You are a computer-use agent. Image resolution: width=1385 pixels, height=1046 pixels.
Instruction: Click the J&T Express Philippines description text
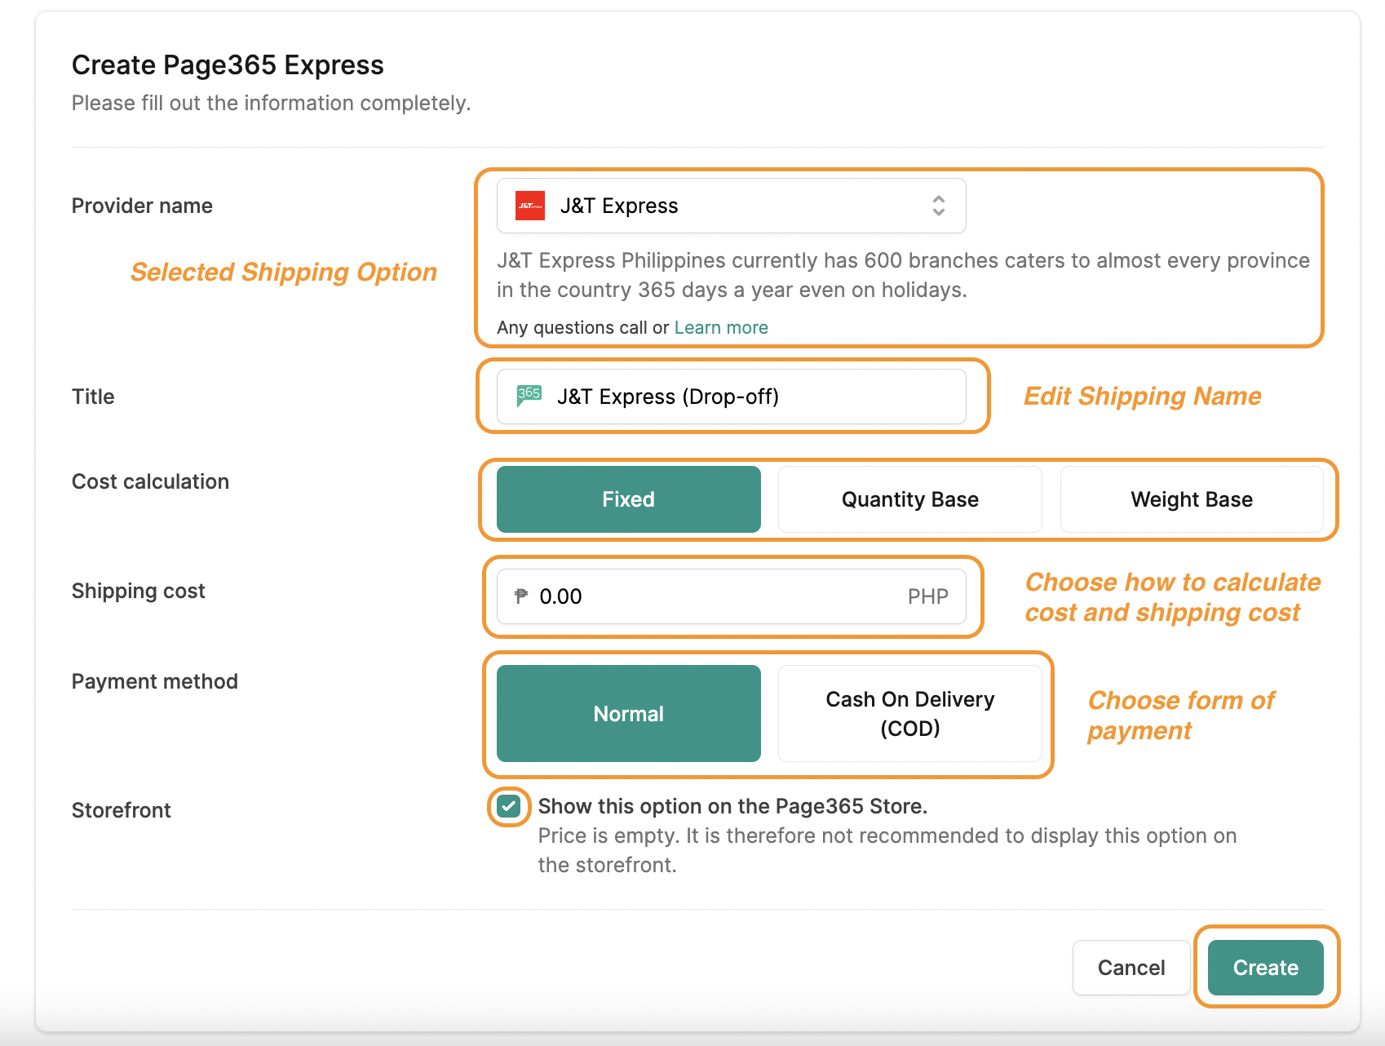[x=903, y=275]
